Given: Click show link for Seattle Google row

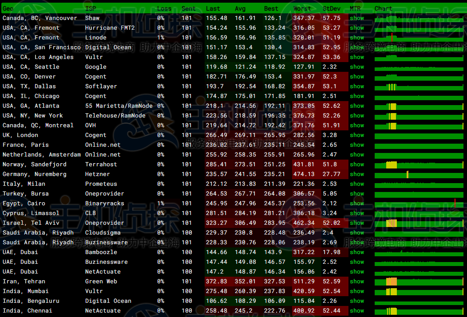Looking at the screenshot, I should (356, 67).
